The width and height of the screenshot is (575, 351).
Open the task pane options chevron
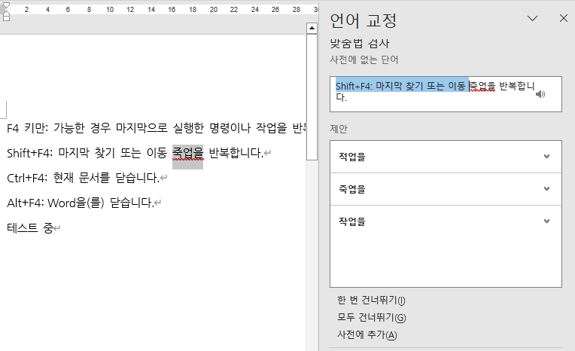(x=532, y=18)
